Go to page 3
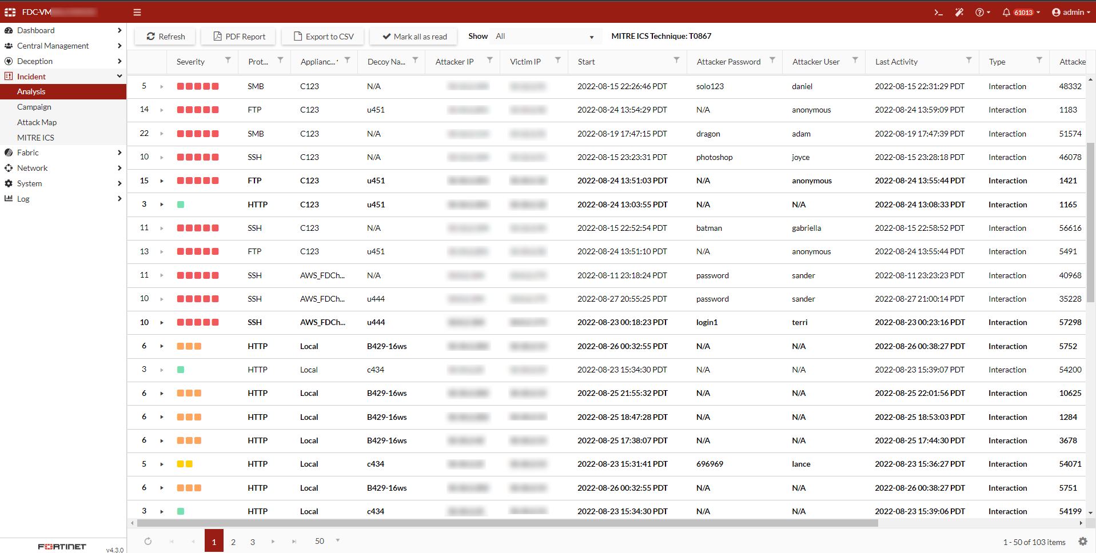 tap(253, 542)
